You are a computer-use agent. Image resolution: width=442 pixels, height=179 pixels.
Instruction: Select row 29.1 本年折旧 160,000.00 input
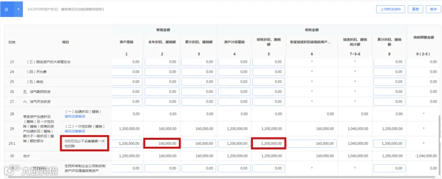pos(162,143)
